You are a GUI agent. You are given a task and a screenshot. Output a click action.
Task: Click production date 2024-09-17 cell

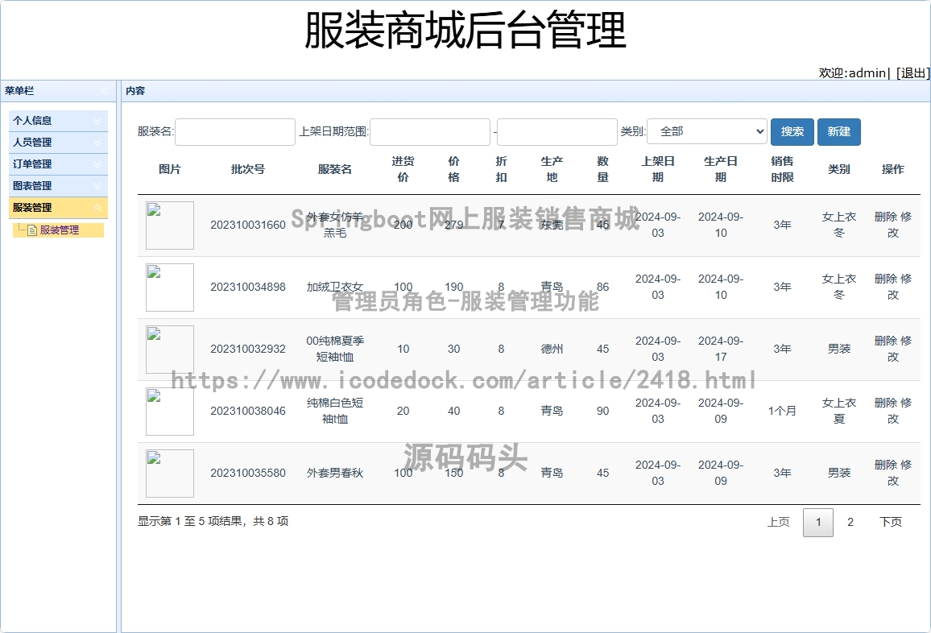pyautogui.click(x=721, y=350)
